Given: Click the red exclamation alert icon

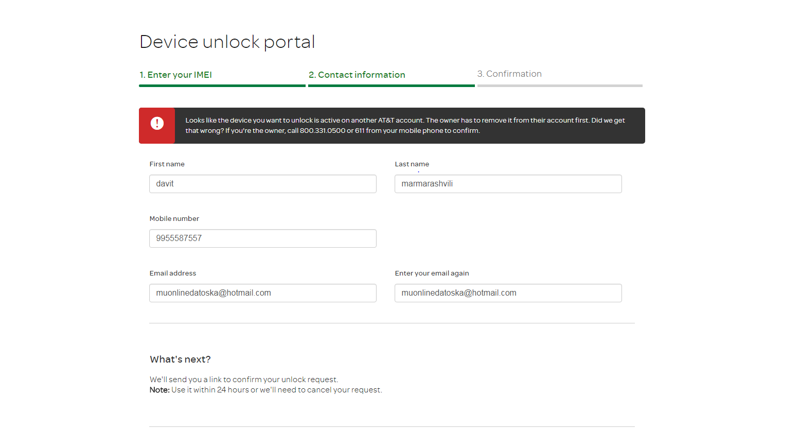Looking at the screenshot, I should click(x=157, y=124).
